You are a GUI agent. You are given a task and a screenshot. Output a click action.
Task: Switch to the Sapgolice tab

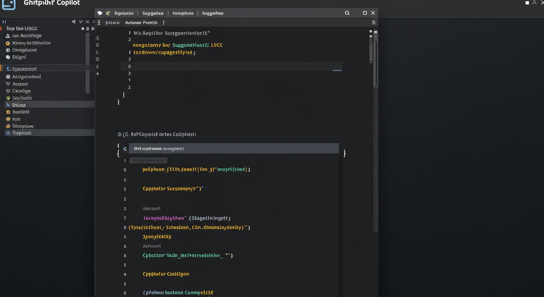point(153,13)
